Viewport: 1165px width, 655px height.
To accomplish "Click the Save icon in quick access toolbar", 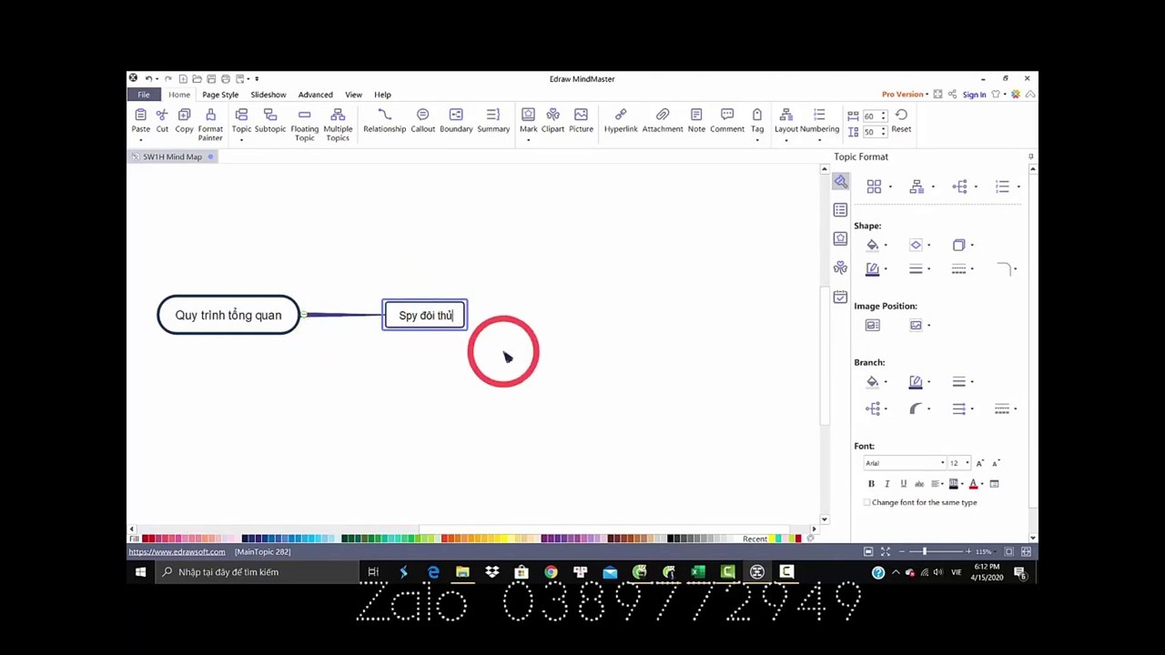I will coord(211,79).
